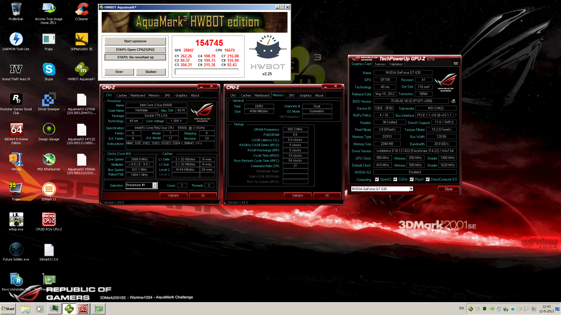The height and width of the screenshot is (315, 561).
Task: Click the BIOS version save chip icon in GPU-Z
Action: pyautogui.click(x=453, y=101)
